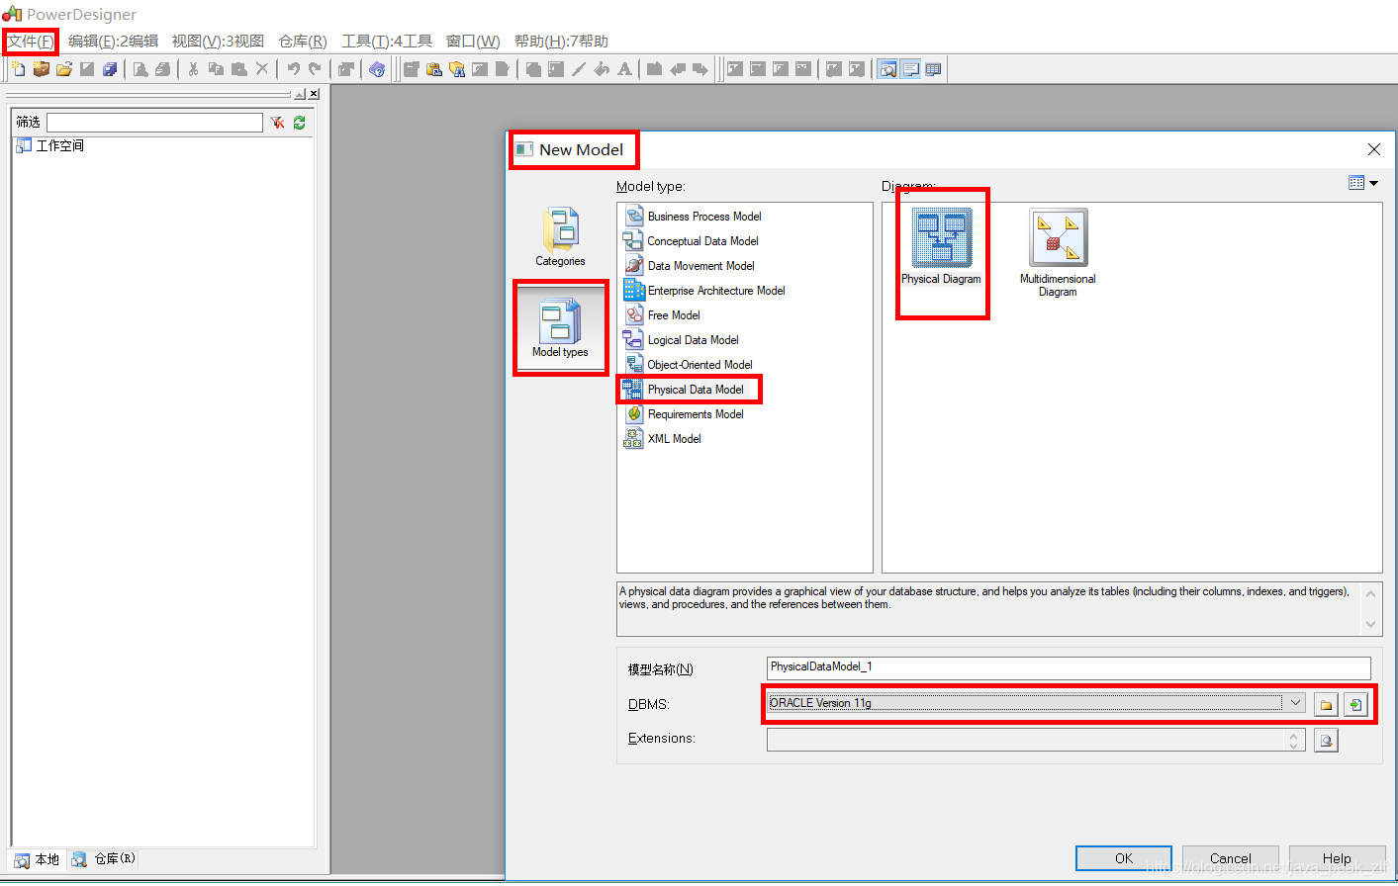Click the Delete X toolbar icon
This screenshot has width=1398, height=886.
pos(262,69)
